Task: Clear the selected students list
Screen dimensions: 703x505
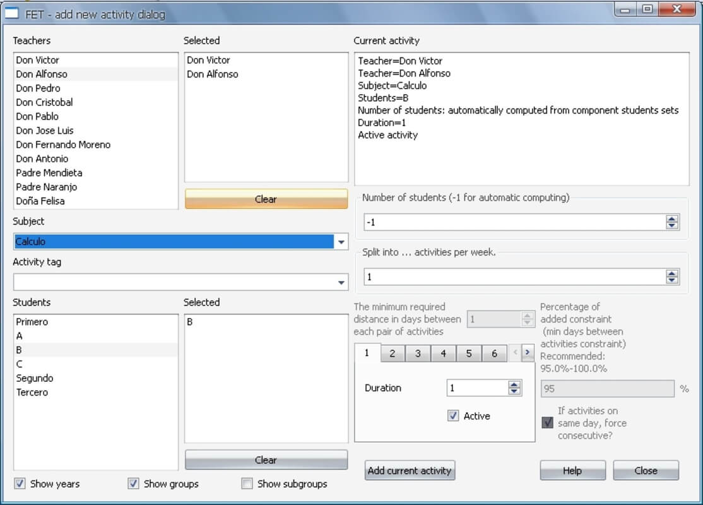Action: pyautogui.click(x=266, y=460)
